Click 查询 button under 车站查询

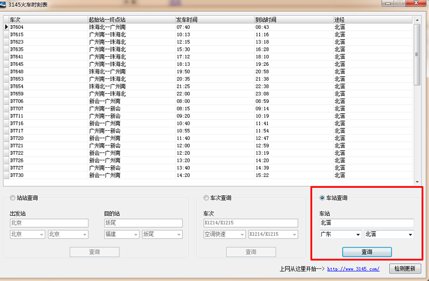tap(367, 252)
